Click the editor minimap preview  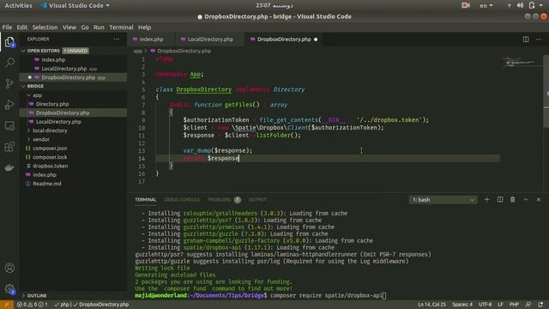[522, 63]
